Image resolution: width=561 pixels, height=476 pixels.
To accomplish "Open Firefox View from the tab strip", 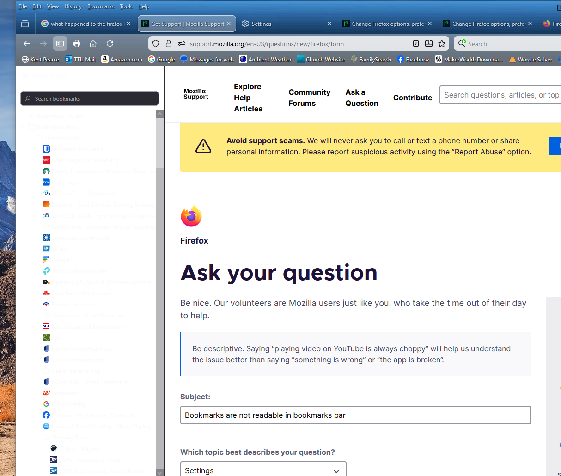I will pyautogui.click(x=25, y=24).
